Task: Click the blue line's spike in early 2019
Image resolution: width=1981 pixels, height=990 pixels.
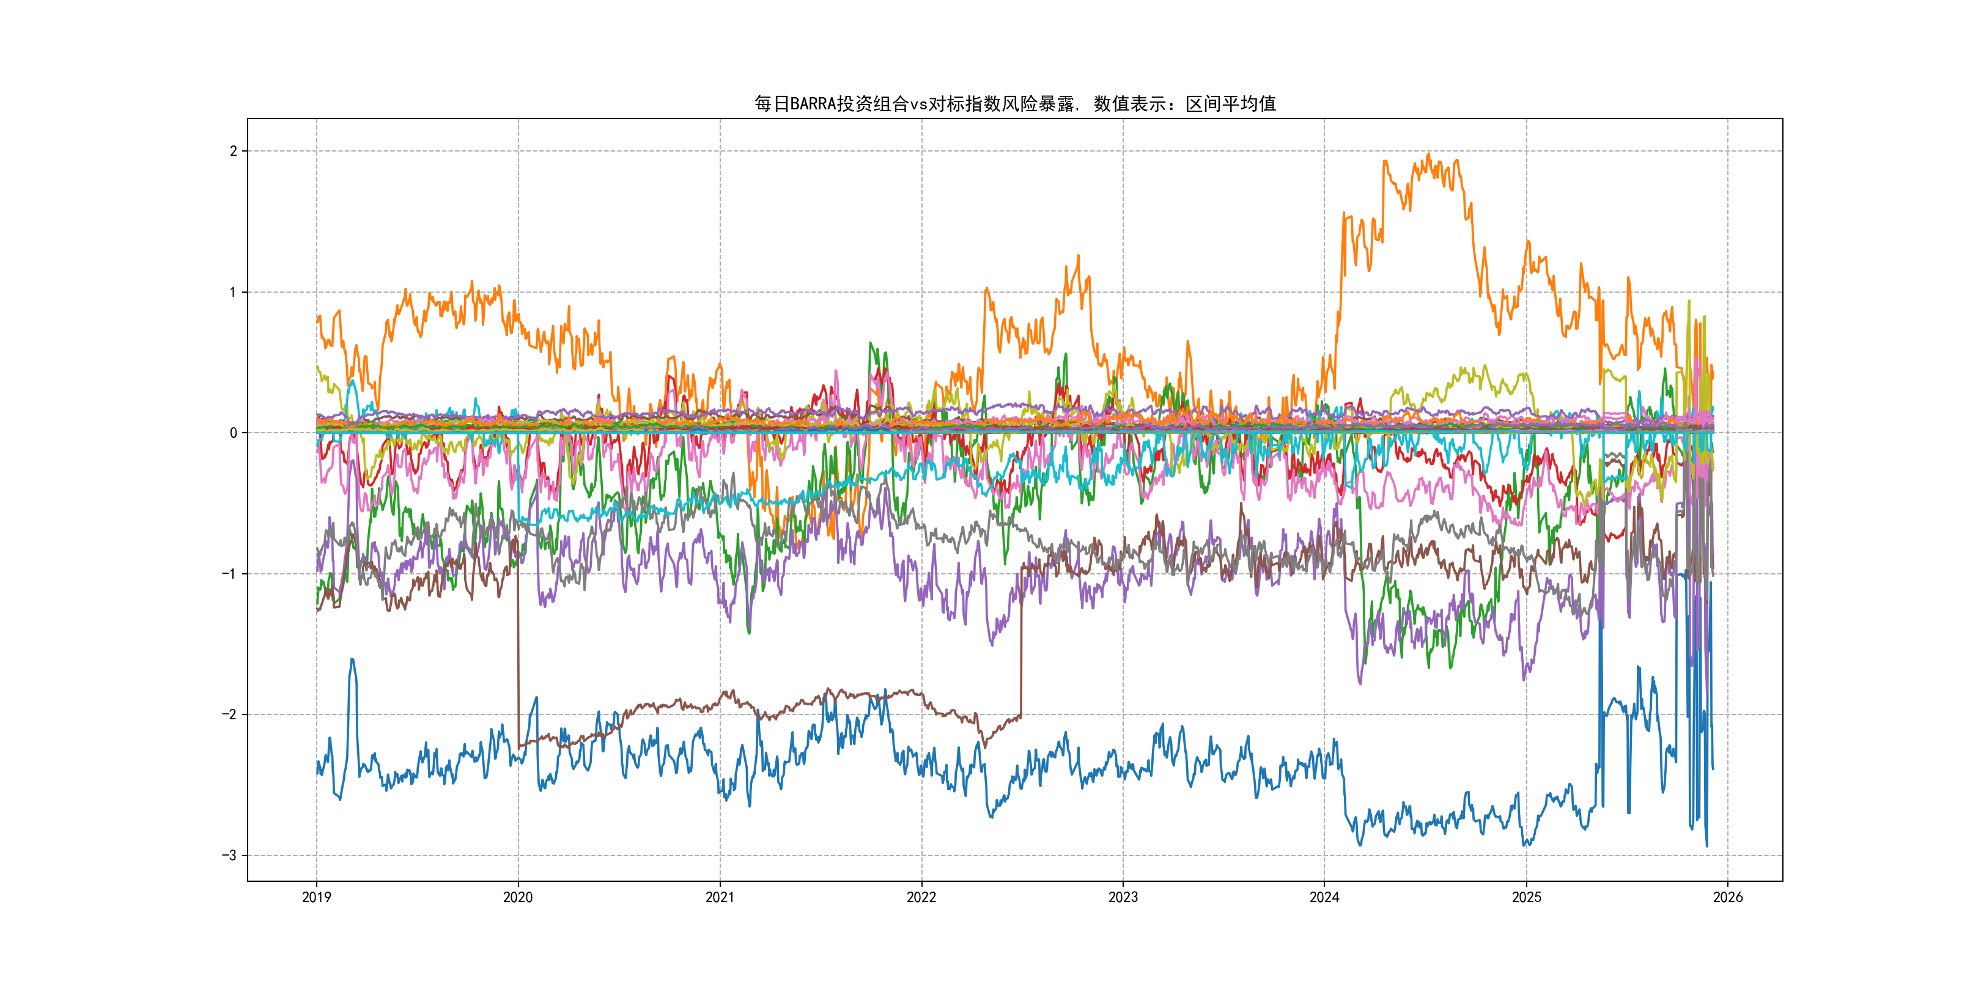Action: [x=352, y=660]
